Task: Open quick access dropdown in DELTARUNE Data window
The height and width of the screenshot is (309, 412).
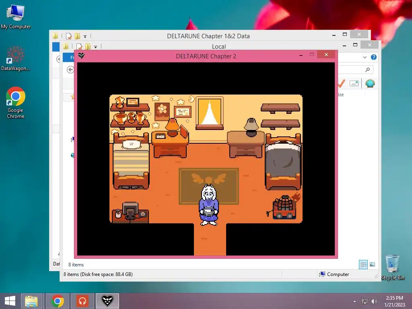Action: [85, 37]
